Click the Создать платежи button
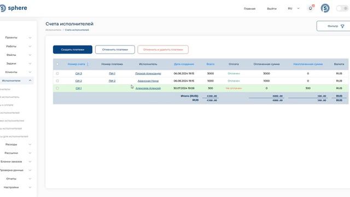The height and width of the screenshot is (197, 350). (73, 50)
